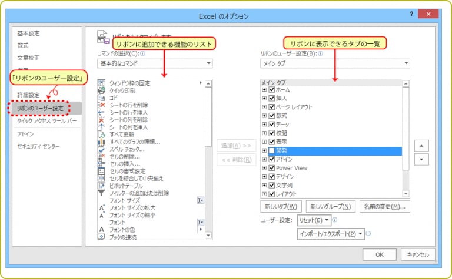The height and width of the screenshot is (279, 452).
Task: Click the ウィンドウ枠の固定 command icon
Action: pyautogui.click(x=101, y=83)
